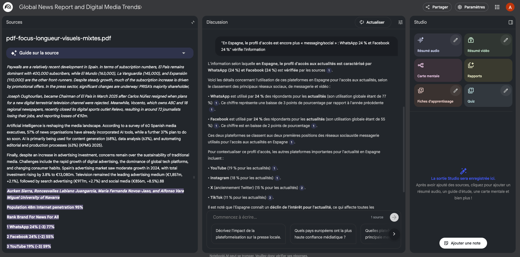Edit the Résumé audio options
Screen dimensions: 520x257
click(455, 40)
